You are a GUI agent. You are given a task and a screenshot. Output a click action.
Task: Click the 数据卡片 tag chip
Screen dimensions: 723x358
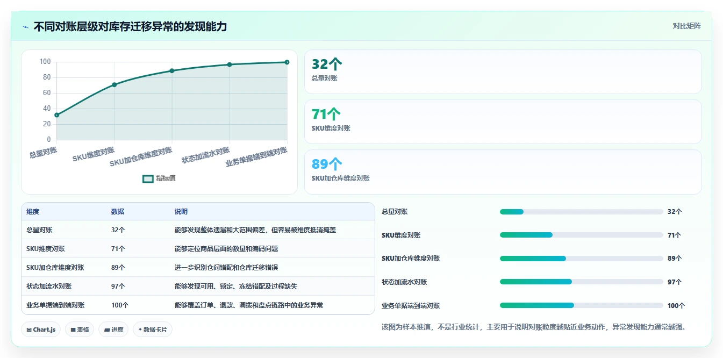click(x=153, y=330)
